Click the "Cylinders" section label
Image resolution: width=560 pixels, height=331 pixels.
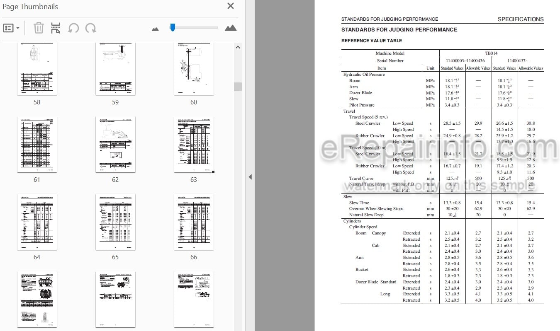(352, 221)
